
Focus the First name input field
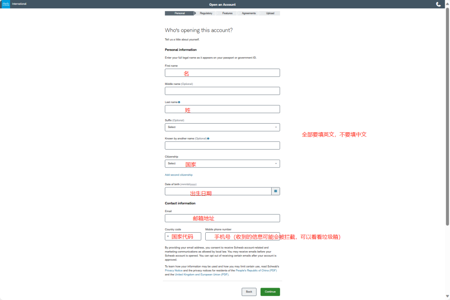[x=222, y=73]
